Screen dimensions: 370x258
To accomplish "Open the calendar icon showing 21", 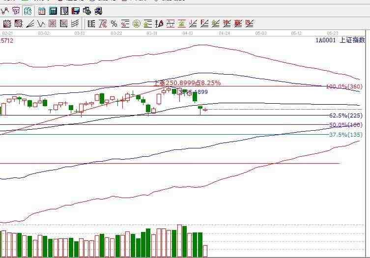I will point(42,11).
